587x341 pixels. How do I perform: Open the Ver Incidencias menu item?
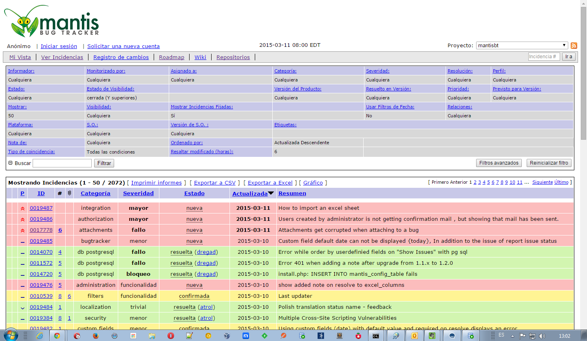click(62, 57)
